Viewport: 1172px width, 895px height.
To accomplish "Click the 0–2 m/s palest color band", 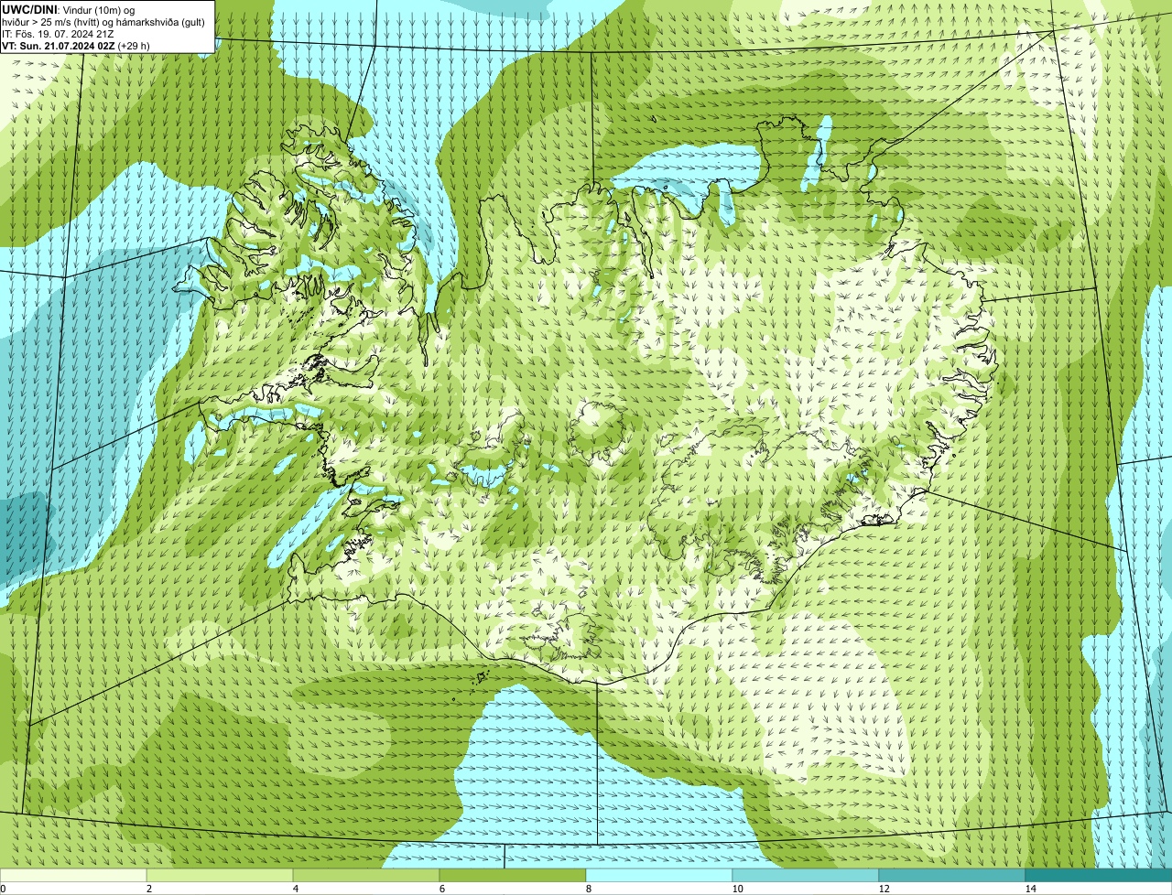I will [x=73, y=875].
